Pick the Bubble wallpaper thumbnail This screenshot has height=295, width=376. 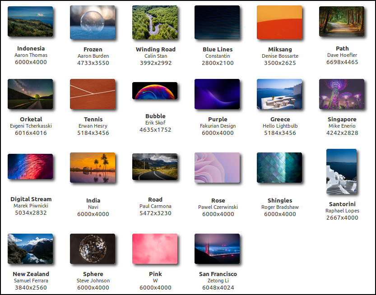[x=155, y=91]
